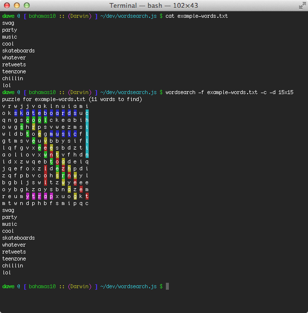Click the blue highlighted 'music' in the puzzle grid
Image resolution: width=308 pixels, height=313 pixels.
click(x=63, y=134)
